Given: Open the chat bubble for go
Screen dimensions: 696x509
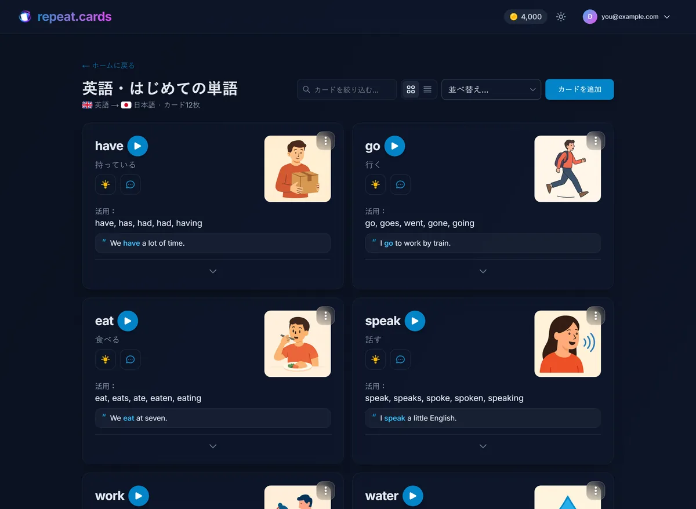Looking at the screenshot, I should [401, 184].
